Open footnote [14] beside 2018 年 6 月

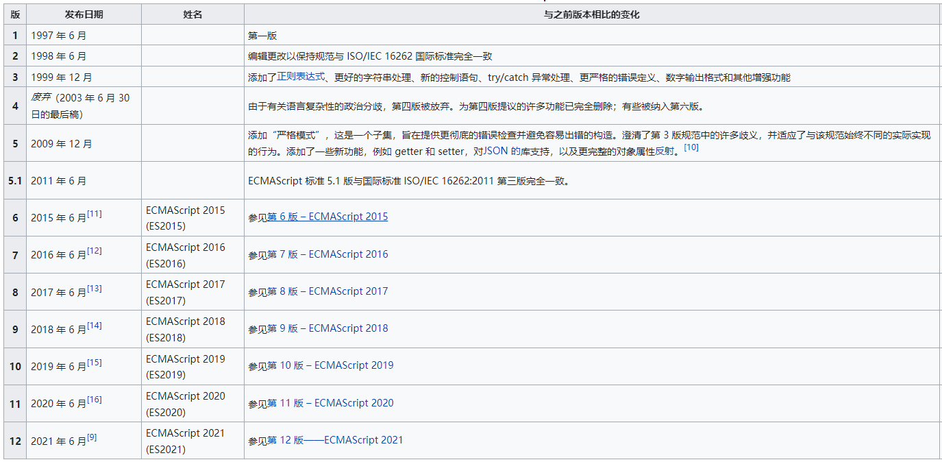click(95, 325)
